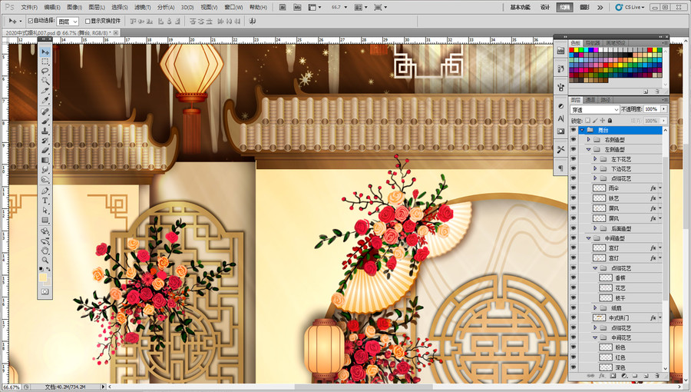Toggle the 显示变换控件 checkbox

[x=88, y=21]
